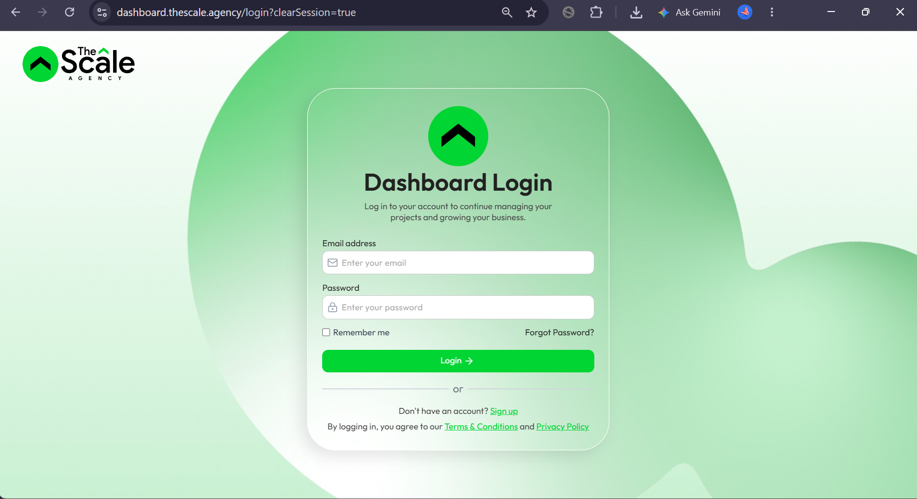Focus the Password input field
This screenshot has height=499, width=917.
tap(458, 307)
